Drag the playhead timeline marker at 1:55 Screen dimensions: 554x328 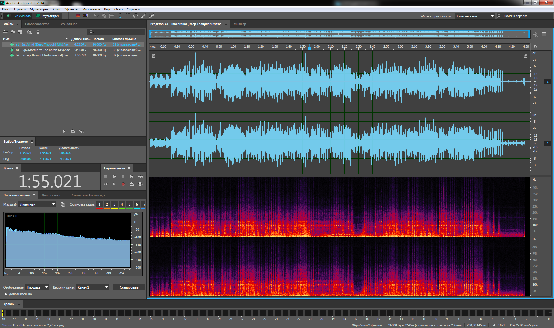click(x=310, y=48)
